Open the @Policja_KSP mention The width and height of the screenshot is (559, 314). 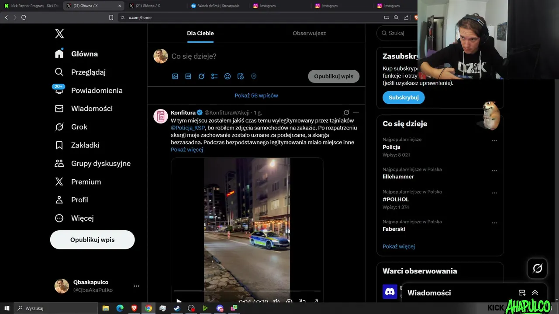[x=188, y=128]
